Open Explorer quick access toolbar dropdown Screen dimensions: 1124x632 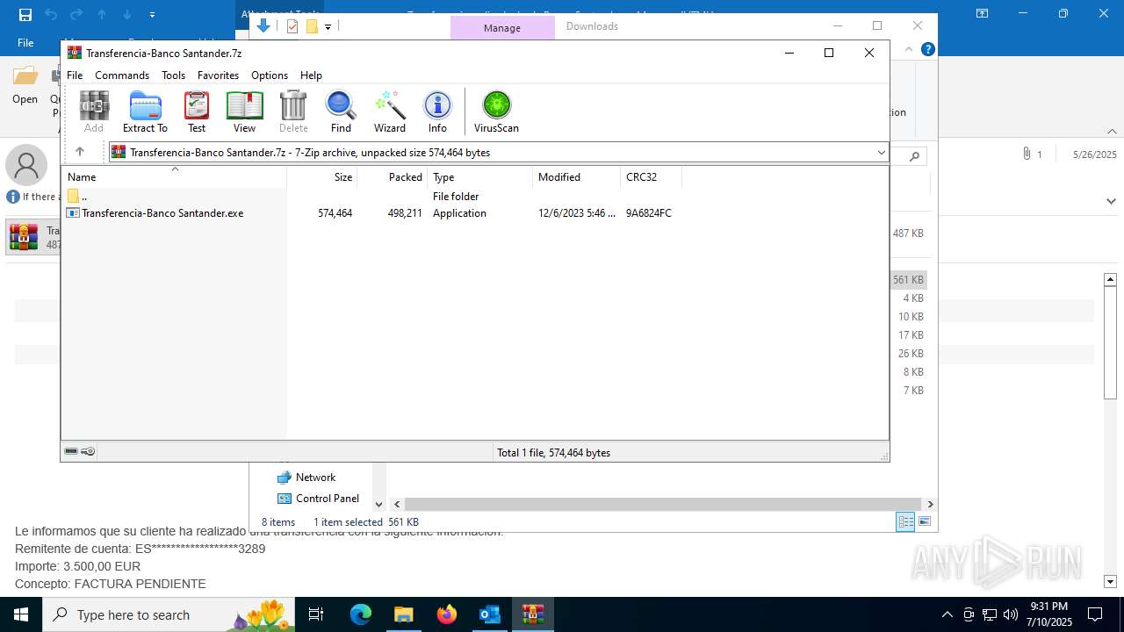[328, 27]
